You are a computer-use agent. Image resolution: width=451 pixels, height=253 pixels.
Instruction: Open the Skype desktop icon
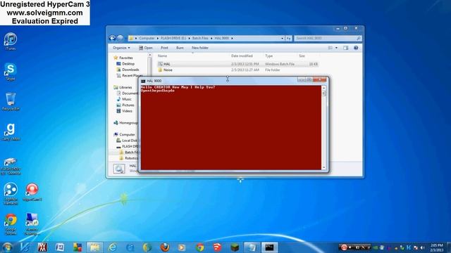(11, 72)
